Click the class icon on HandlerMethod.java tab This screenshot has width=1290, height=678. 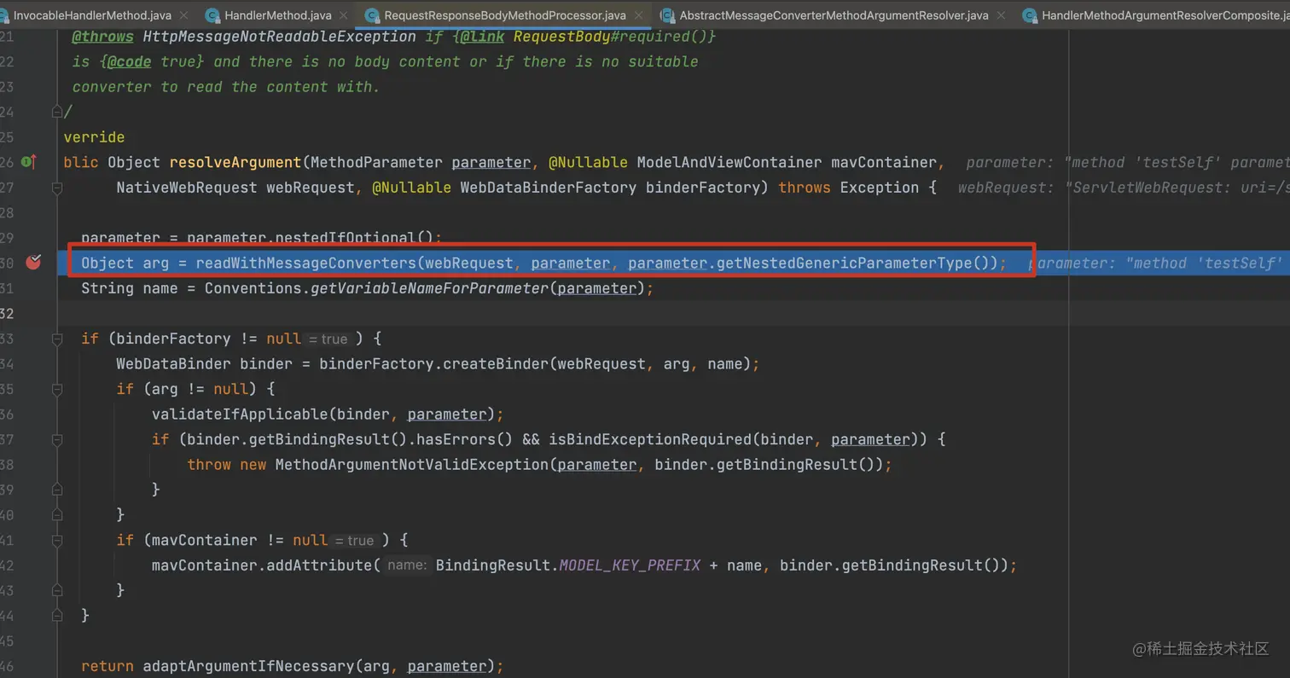(x=212, y=15)
